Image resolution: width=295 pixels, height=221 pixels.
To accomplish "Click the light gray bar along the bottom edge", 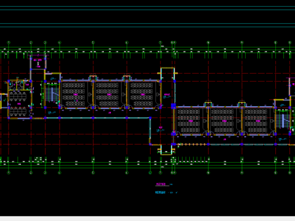I will pos(147,219).
